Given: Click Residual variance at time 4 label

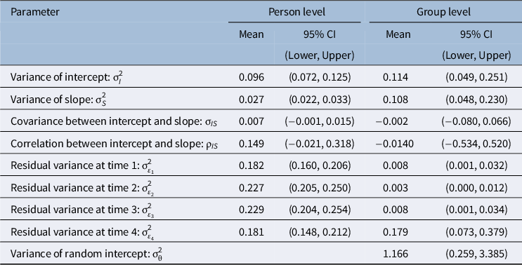Looking at the screenshot, I should click(82, 232).
